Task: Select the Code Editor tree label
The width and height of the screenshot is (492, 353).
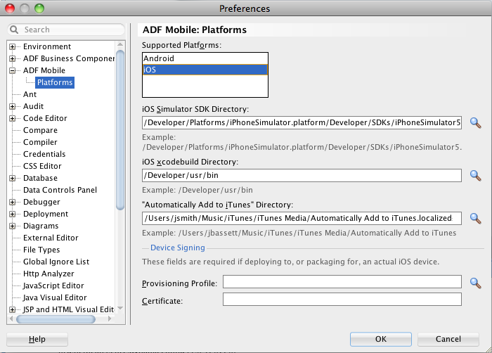Action: pyautogui.click(x=45, y=118)
